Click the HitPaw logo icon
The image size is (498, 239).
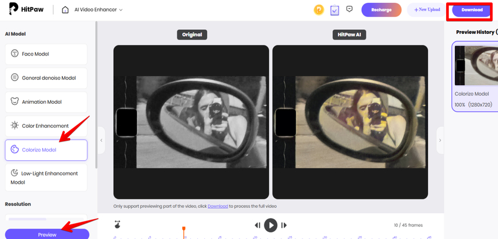[x=13, y=9]
